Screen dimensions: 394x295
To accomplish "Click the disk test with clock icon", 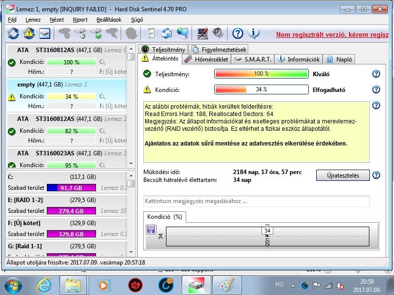I will [81, 33].
